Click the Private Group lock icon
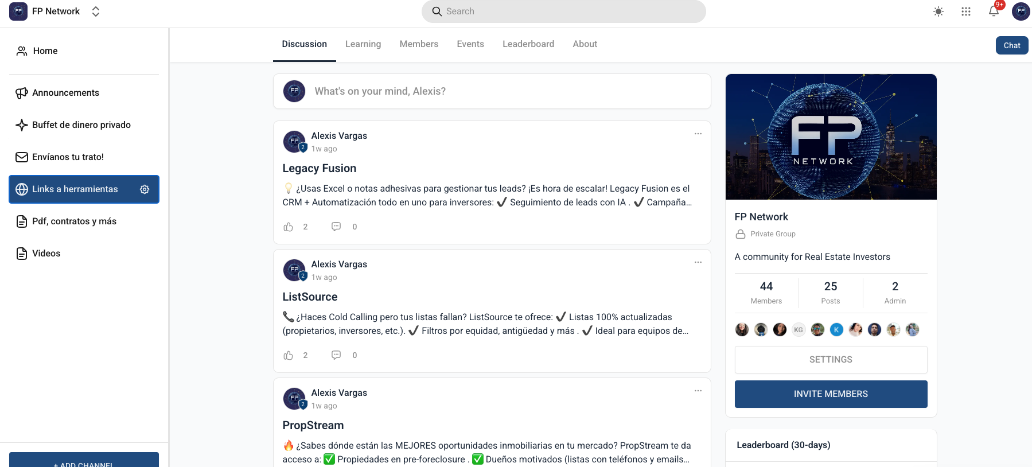 tap(741, 234)
